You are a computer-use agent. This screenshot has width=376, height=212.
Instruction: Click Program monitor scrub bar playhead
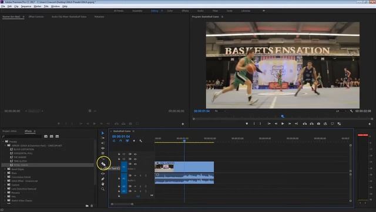tap(283, 117)
